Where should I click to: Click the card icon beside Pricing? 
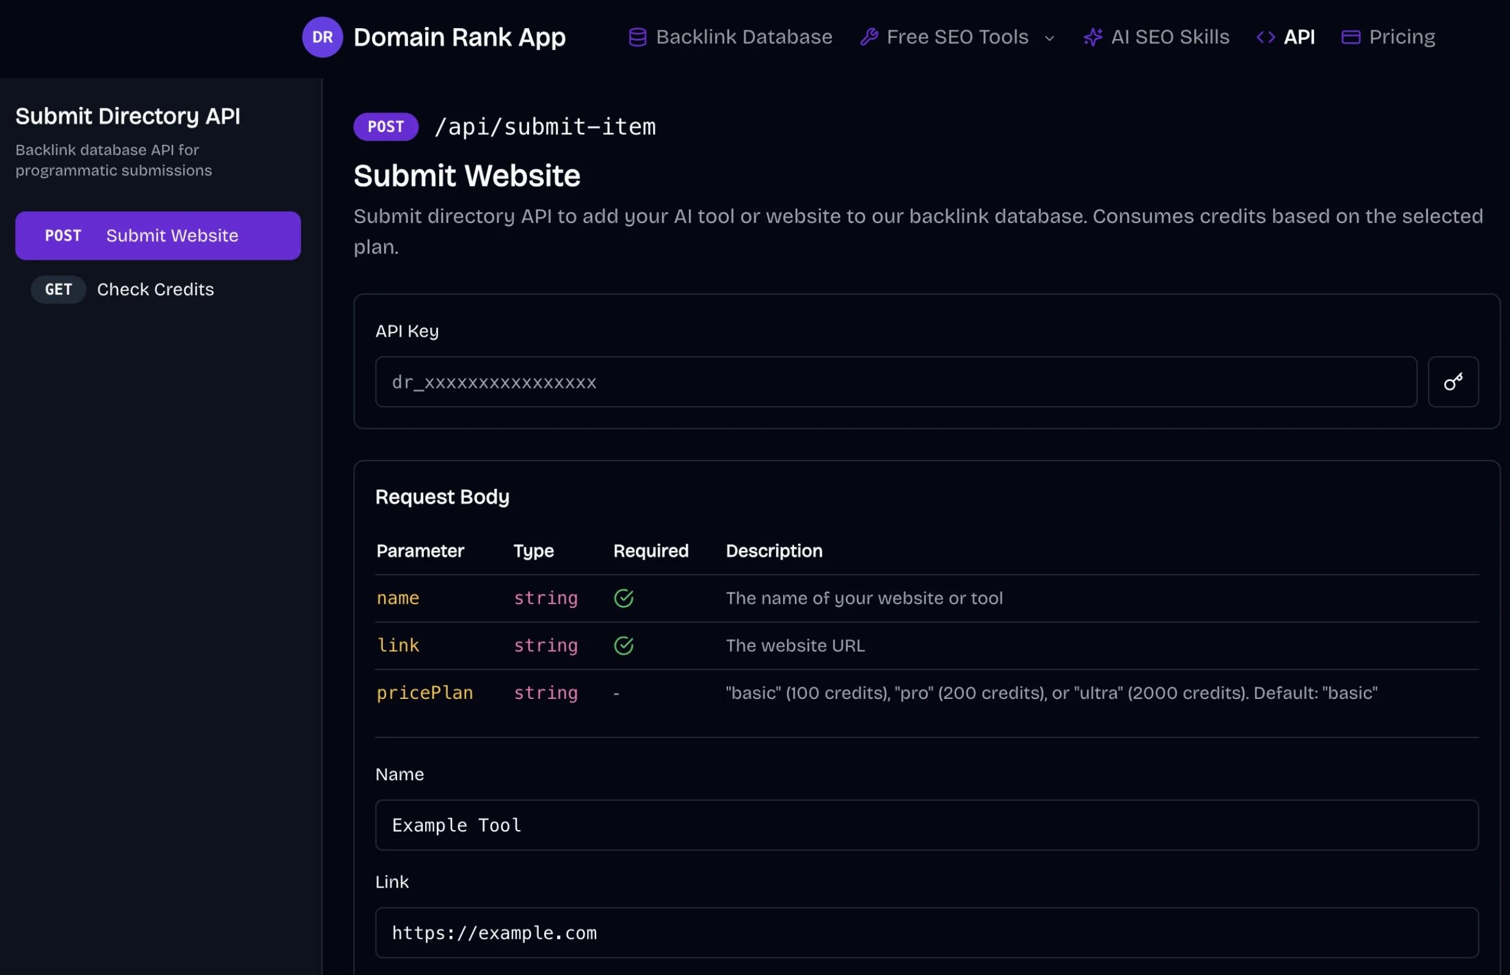1351,37
